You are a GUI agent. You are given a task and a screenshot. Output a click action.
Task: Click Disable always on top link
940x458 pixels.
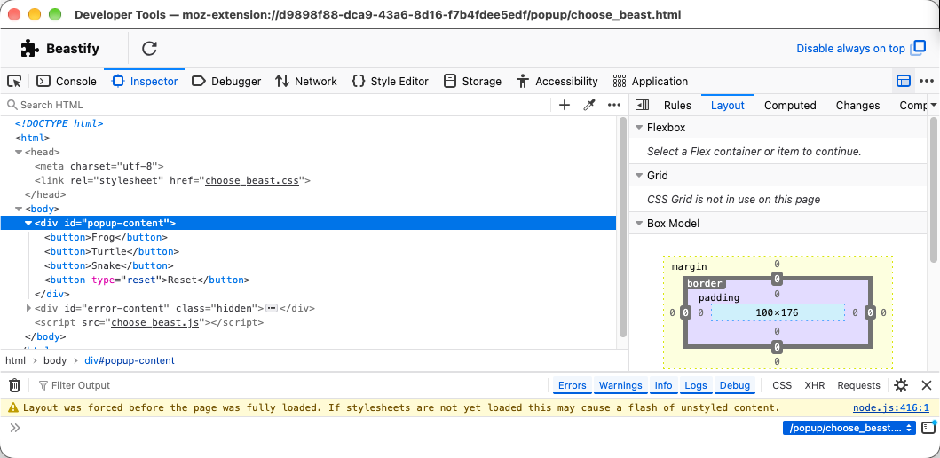pos(850,49)
